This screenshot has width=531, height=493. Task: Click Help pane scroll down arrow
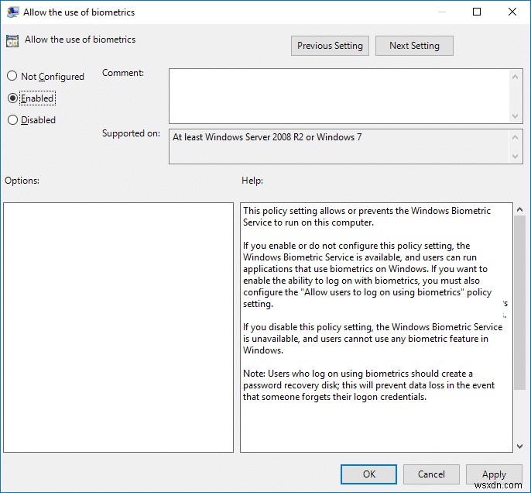coord(519,446)
